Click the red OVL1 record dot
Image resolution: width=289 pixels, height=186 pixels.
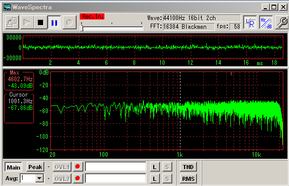pos(78,166)
